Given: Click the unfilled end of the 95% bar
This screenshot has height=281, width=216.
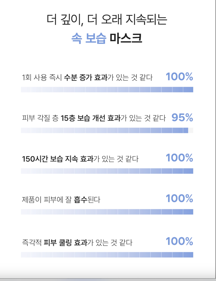Looking at the screenshot, I should 191,130.
